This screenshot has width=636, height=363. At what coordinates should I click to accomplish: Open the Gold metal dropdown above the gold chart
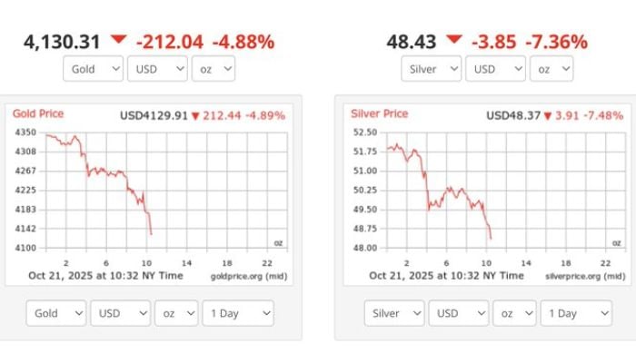94,68
